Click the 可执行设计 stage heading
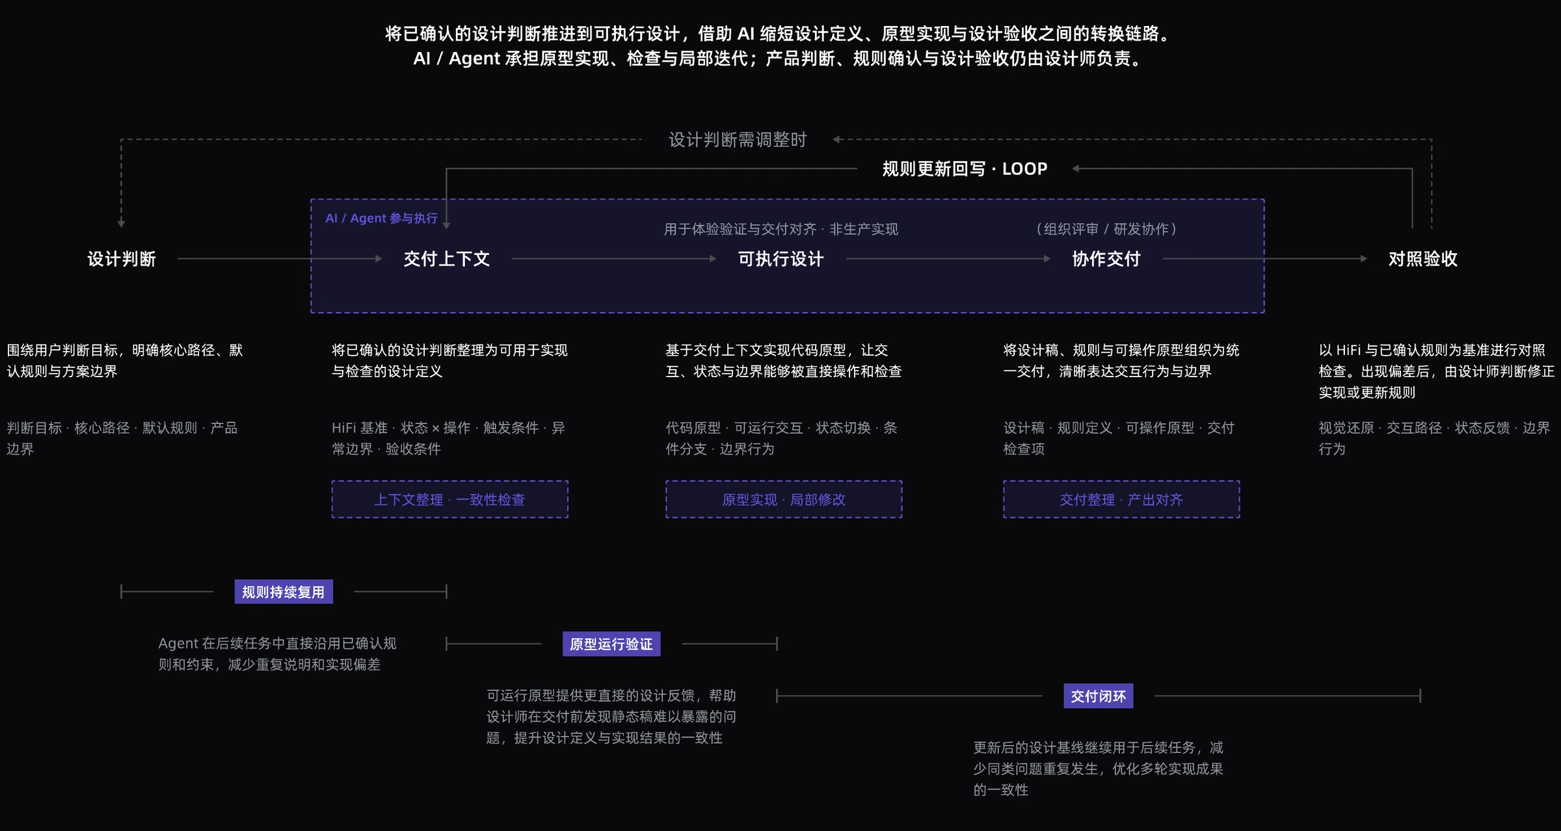Image resolution: width=1561 pixels, height=831 pixels. click(x=780, y=259)
